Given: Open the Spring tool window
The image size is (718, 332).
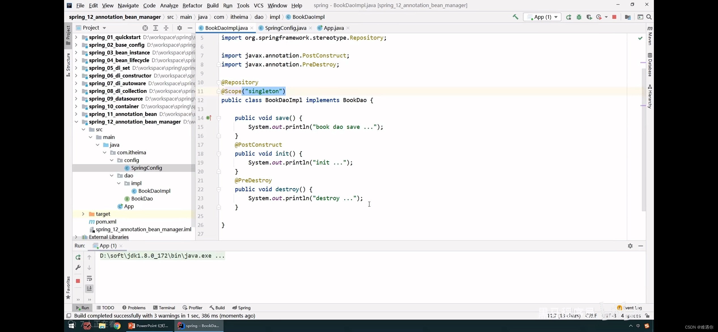Looking at the screenshot, I should [241, 308].
